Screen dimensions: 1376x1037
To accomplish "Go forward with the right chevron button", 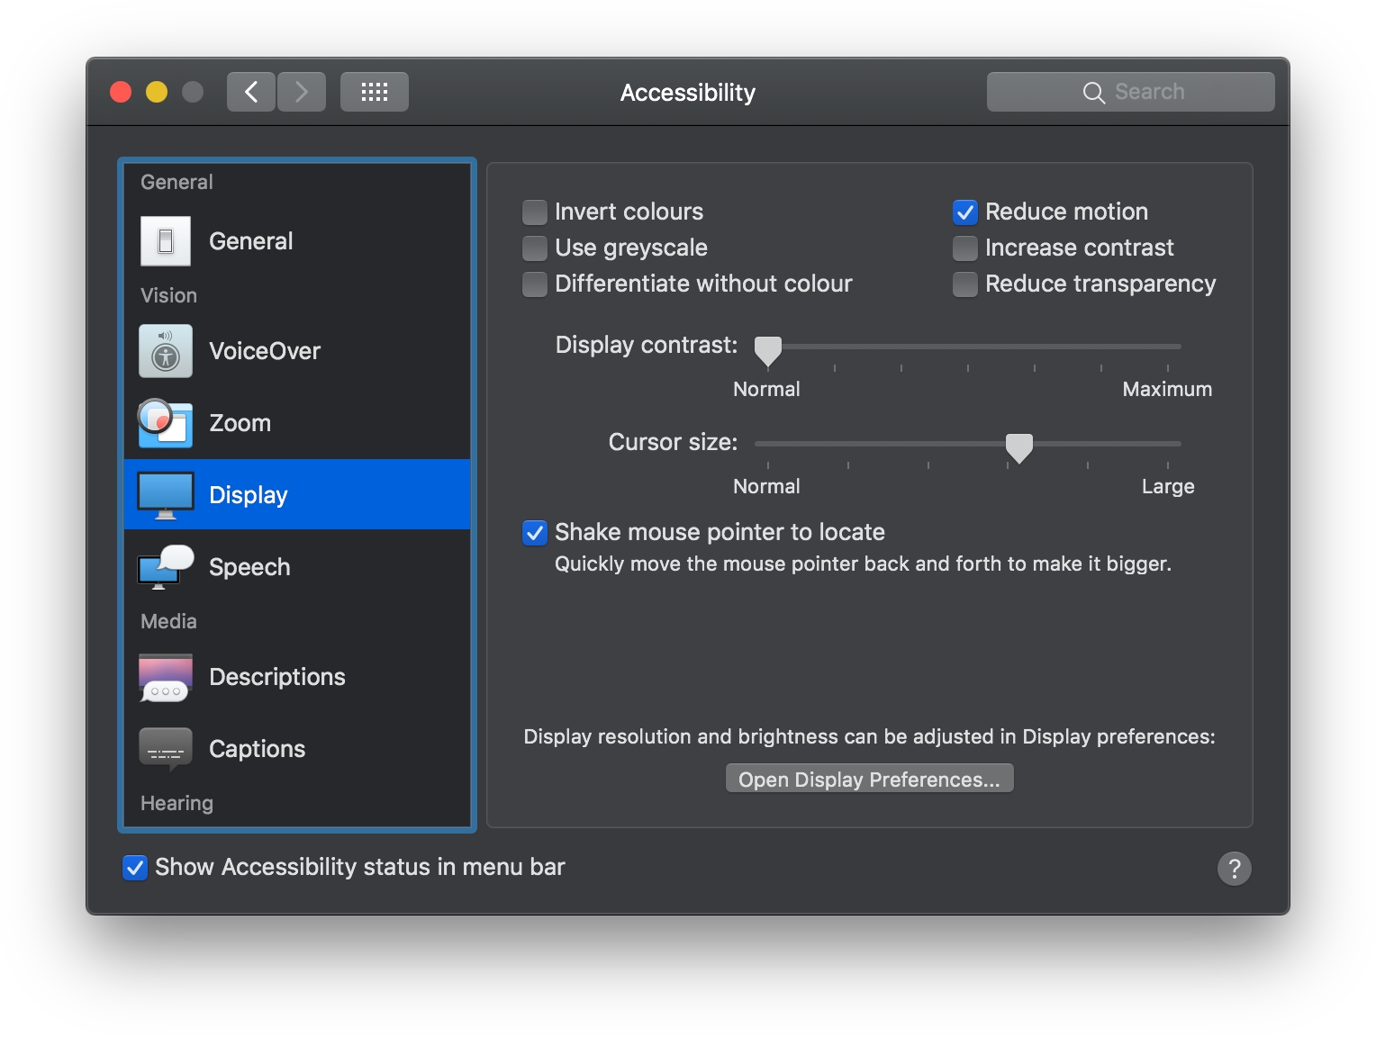I will (x=302, y=92).
